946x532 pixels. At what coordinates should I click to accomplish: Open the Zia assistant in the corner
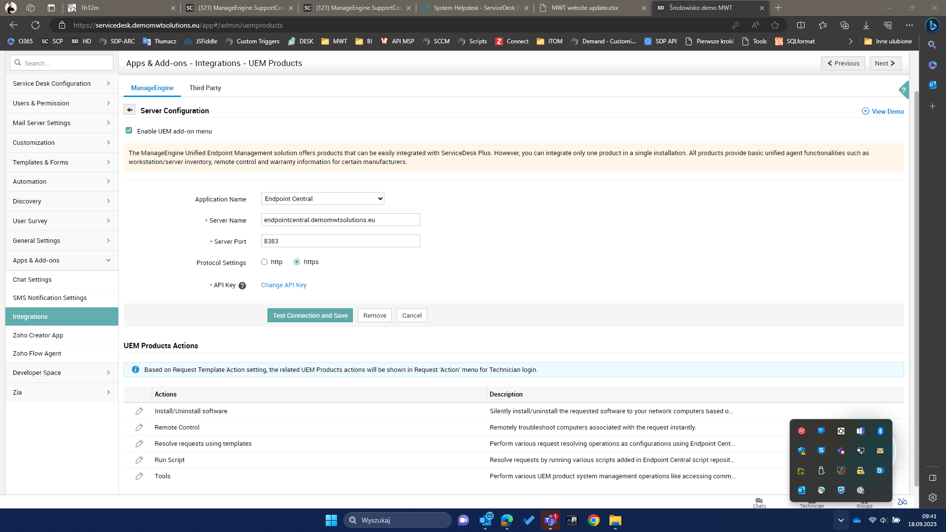click(902, 501)
